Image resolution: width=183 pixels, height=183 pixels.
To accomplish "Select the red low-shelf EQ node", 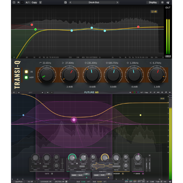I will pos(32,25).
